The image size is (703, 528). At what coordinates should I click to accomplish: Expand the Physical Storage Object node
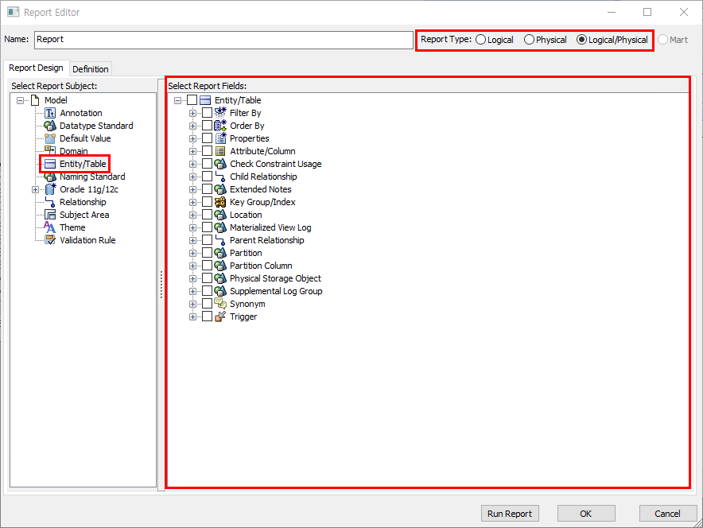(x=192, y=279)
